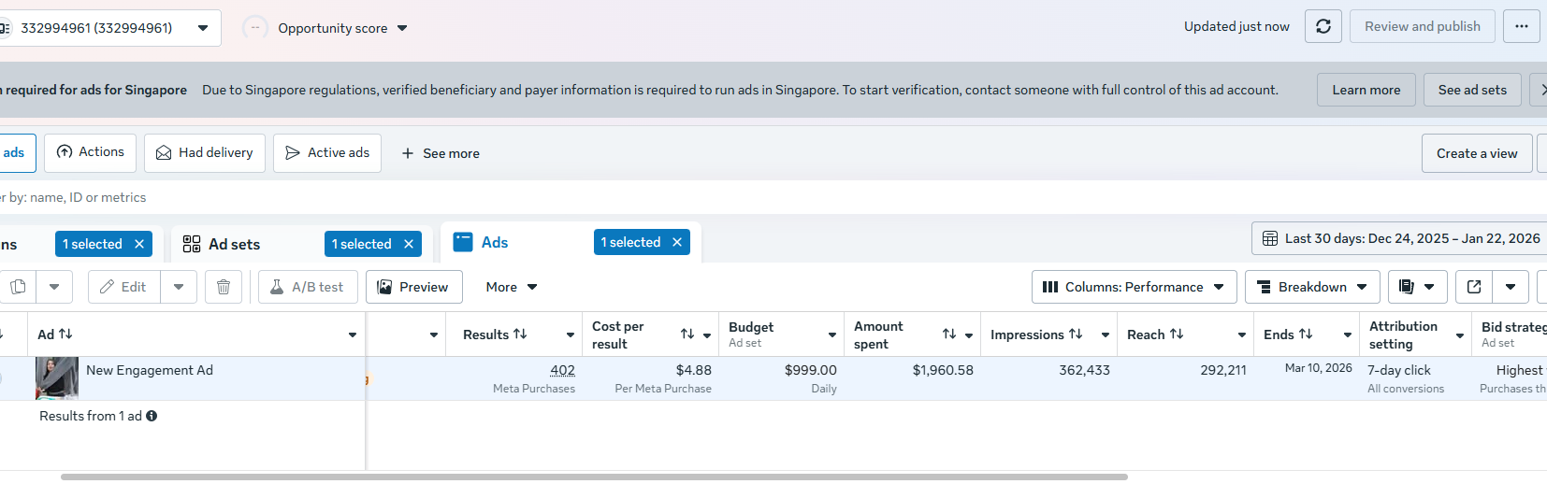The width and height of the screenshot is (1547, 484).
Task: Switch to the Ad sets tab
Action: [234, 244]
